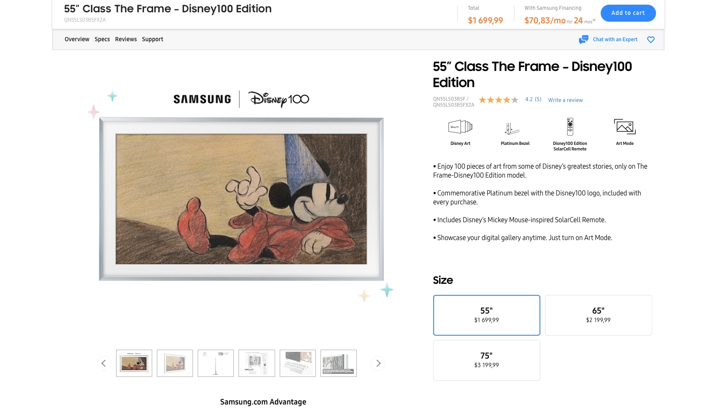Screen dimensions: 724x413
Task: Click the chat bubble icon
Action: 583,40
